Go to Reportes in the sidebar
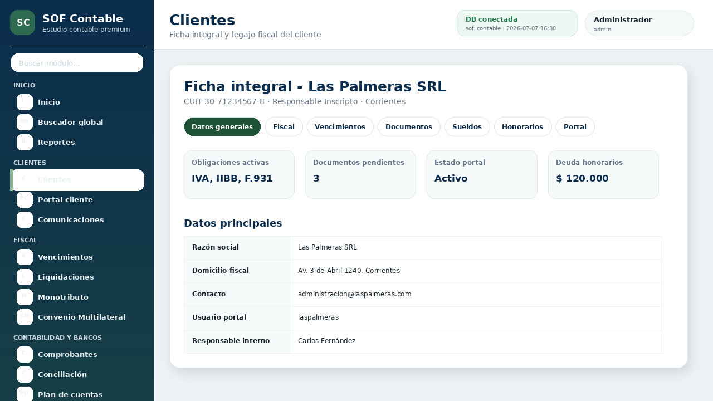This screenshot has width=713, height=401. point(78,143)
